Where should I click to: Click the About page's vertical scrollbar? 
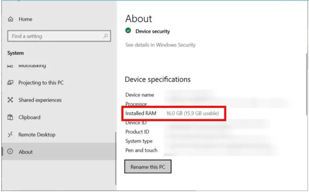click(x=306, y=83)
